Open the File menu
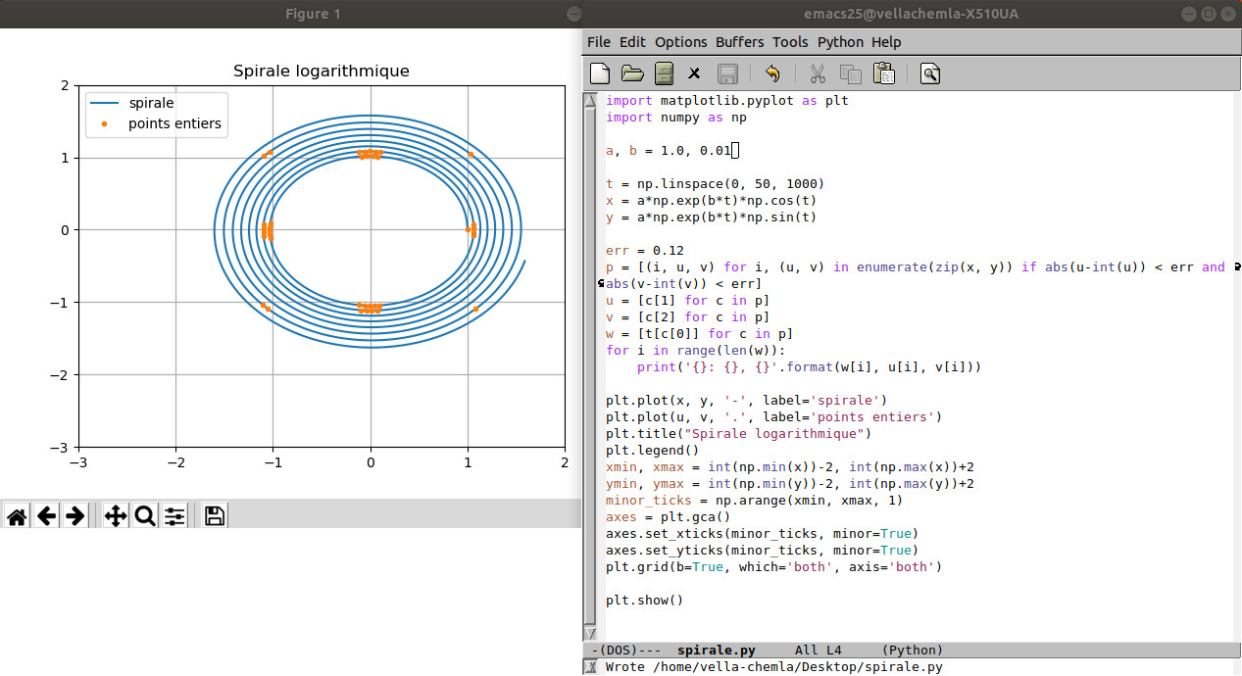Image resolution: width=1242 pixels, height=676 pixels. pos(598,42)
